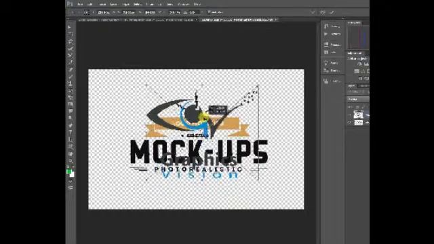Select the Horizontal Type tool

[x=71, y=132]
